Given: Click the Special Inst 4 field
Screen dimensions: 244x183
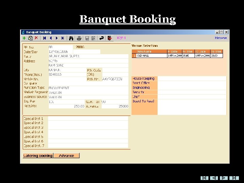Looking at the screenshot, I should tap(88, 132).
